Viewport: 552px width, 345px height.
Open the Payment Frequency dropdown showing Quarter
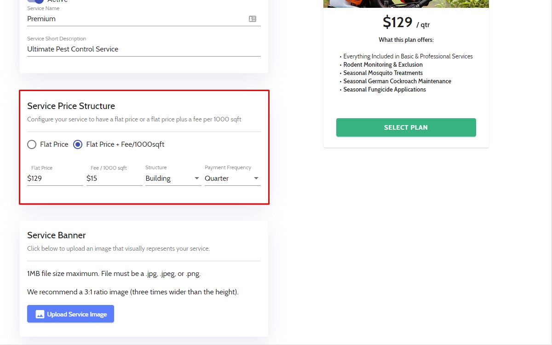coord(232,178)
